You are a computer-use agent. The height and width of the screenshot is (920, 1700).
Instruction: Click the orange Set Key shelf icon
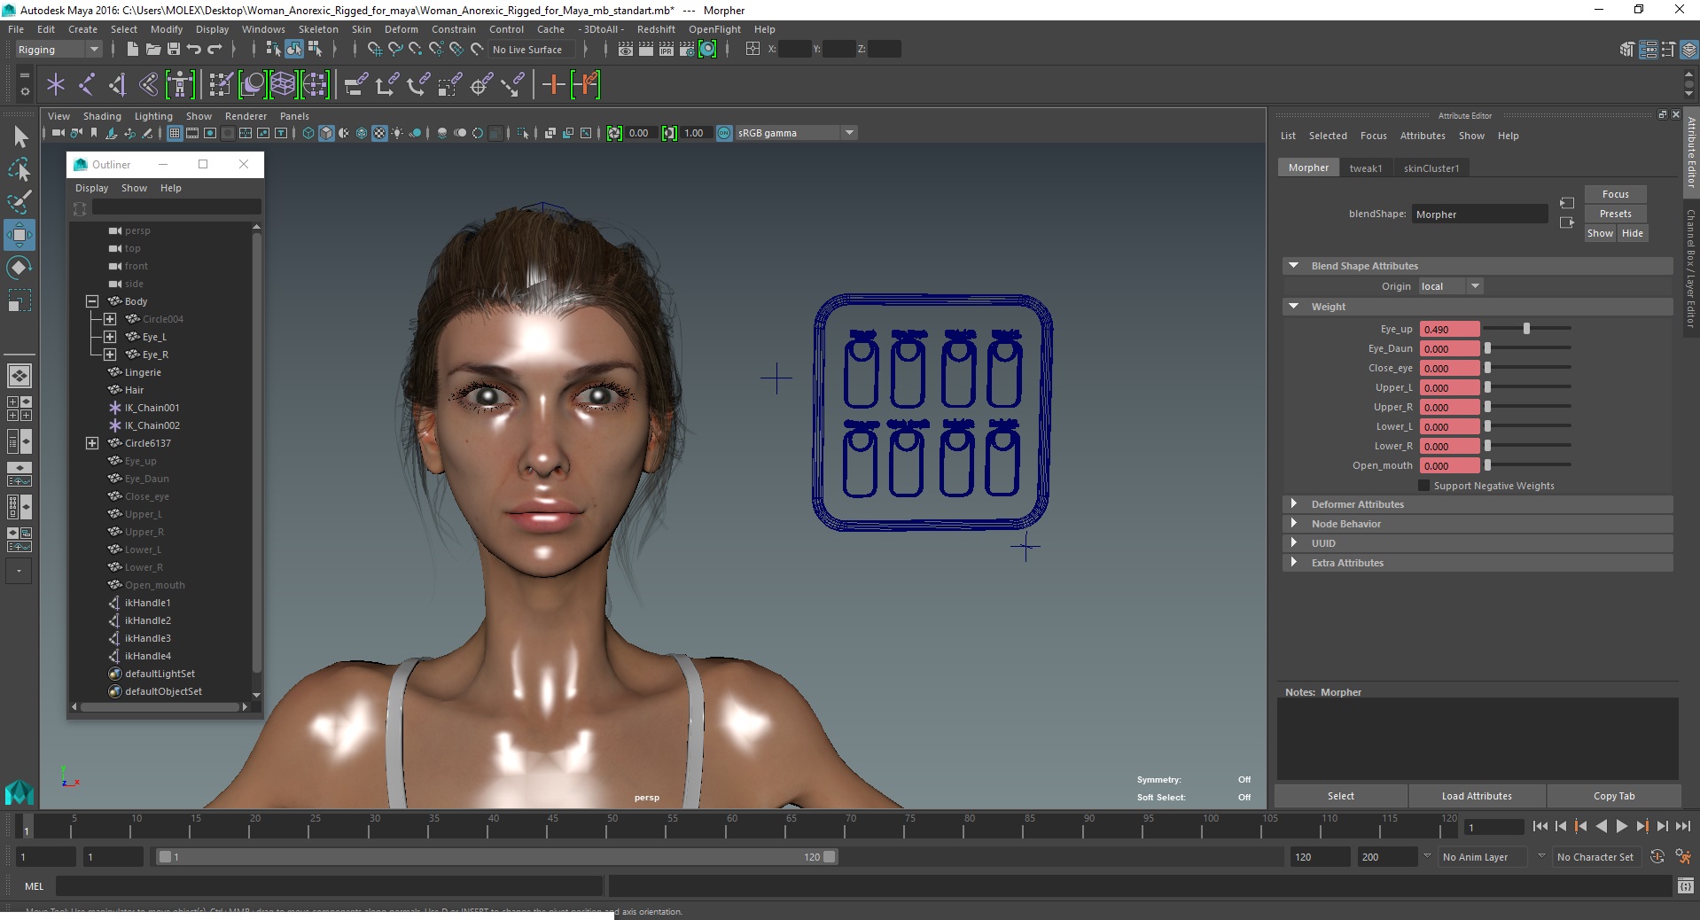point(554,84)
